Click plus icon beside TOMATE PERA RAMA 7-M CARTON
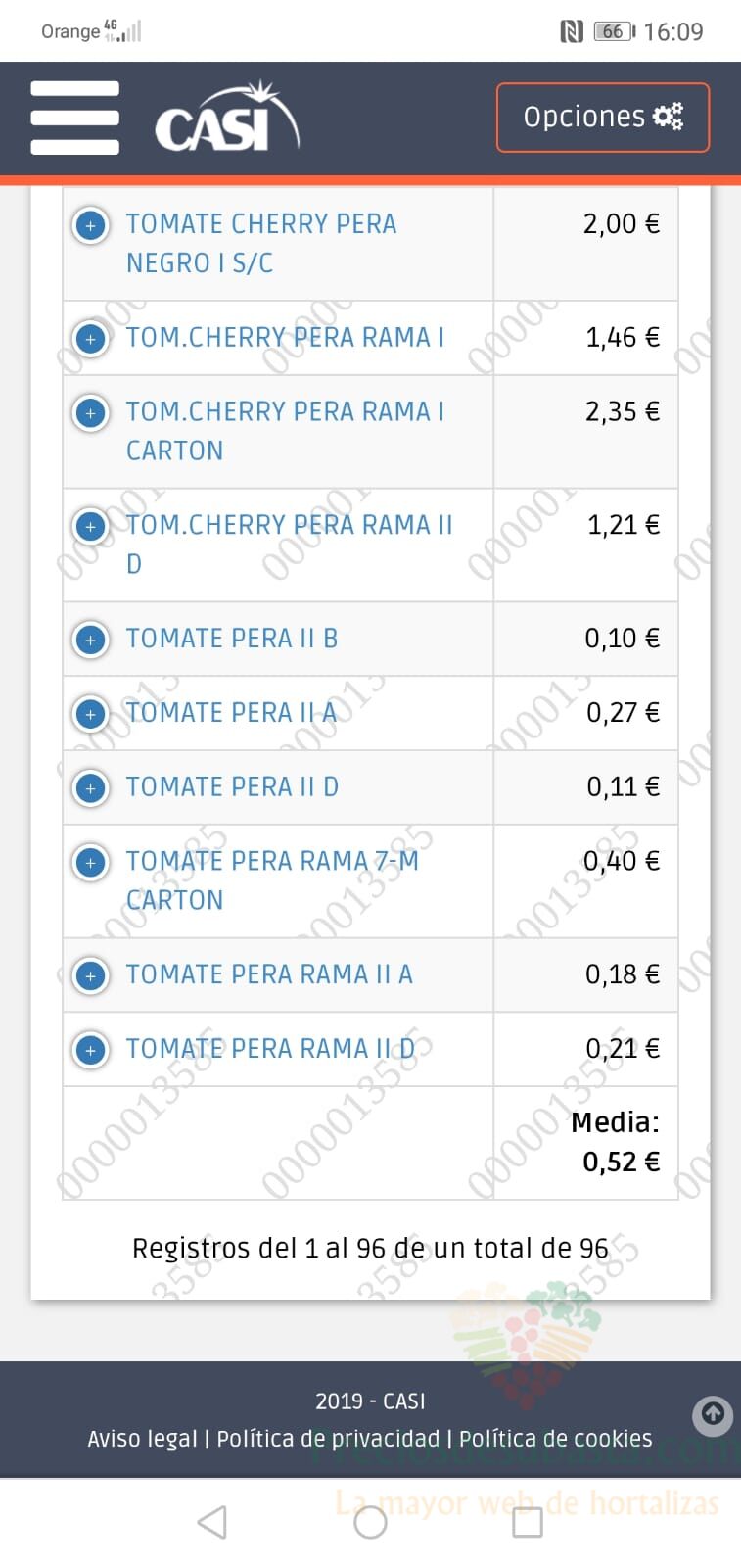The image size is (741, 1567). (90, 863)
